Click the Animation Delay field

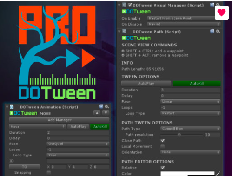pyautogui.click(x=78, y=138)
